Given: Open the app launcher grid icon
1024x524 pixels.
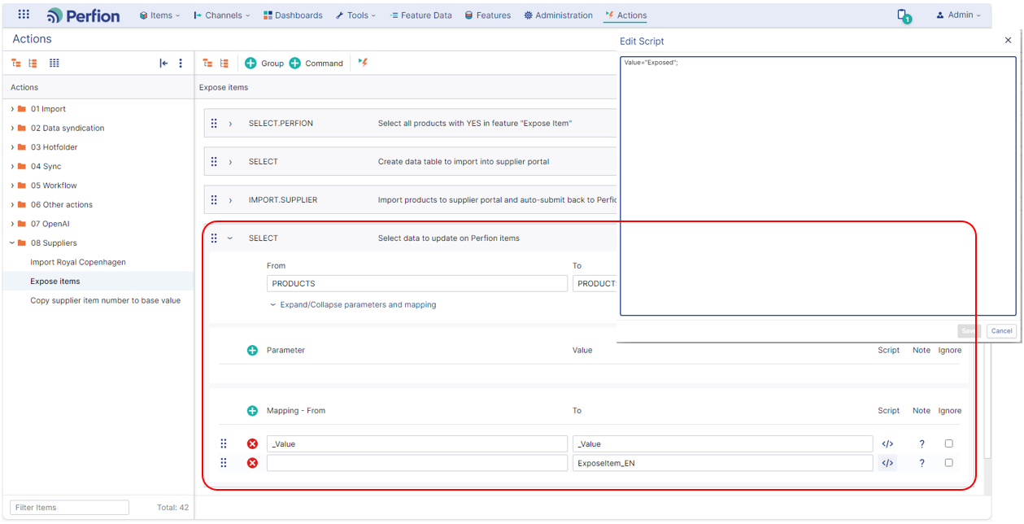Looking at the screenshot, I should [x=24, y=15].
